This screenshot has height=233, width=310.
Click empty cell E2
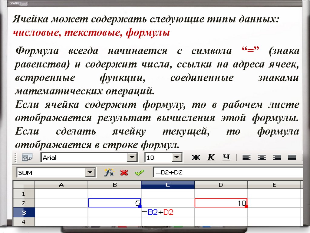click(x=274, y=203)
